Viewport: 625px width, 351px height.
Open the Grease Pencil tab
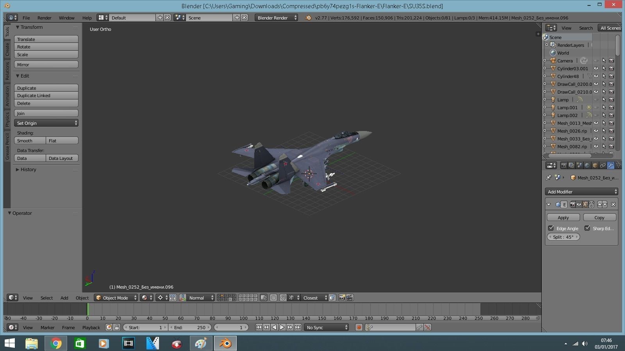pos(7,146)
